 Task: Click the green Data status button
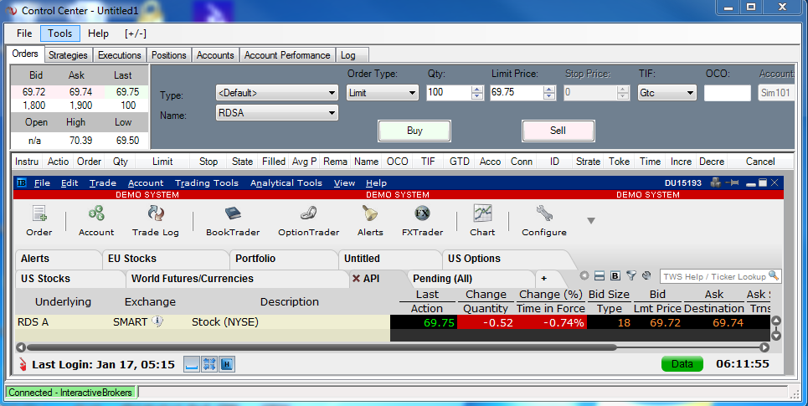[682, 364]
